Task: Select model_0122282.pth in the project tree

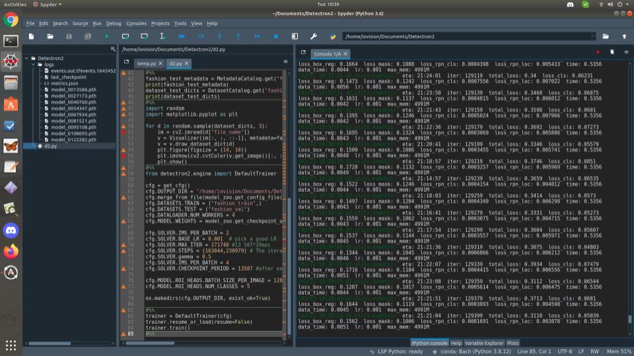Action: (73, 140)
